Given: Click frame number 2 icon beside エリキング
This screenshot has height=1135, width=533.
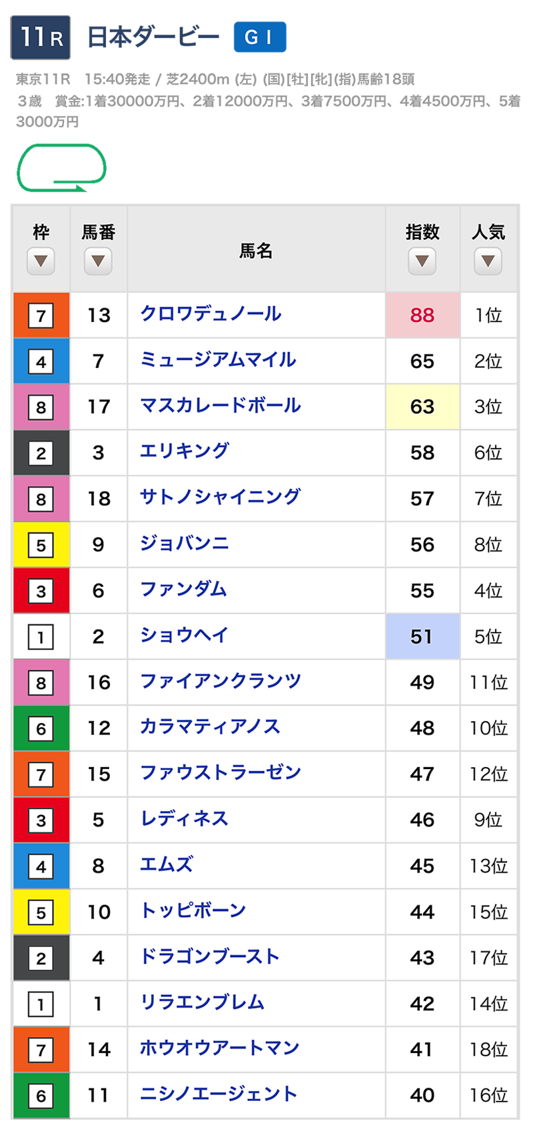Looking at the screenshot, I should point(41,453).
